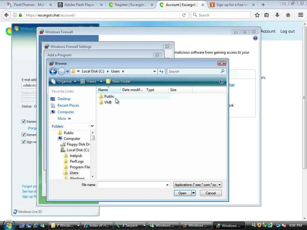Sort by Size column
The height and width of the screenshot is (230, 307).
(x=180, y=90)
